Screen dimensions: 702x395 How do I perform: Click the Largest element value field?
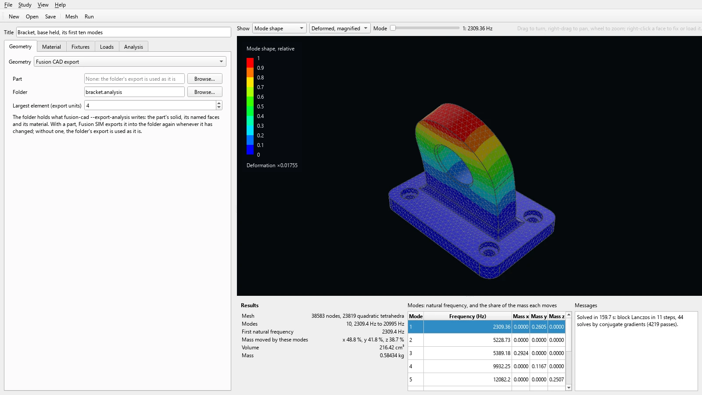pos(150,106)
